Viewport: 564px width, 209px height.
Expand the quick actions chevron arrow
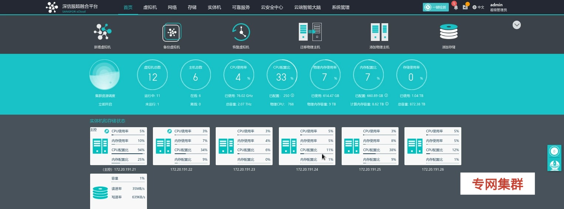click(x=517, y=25)
